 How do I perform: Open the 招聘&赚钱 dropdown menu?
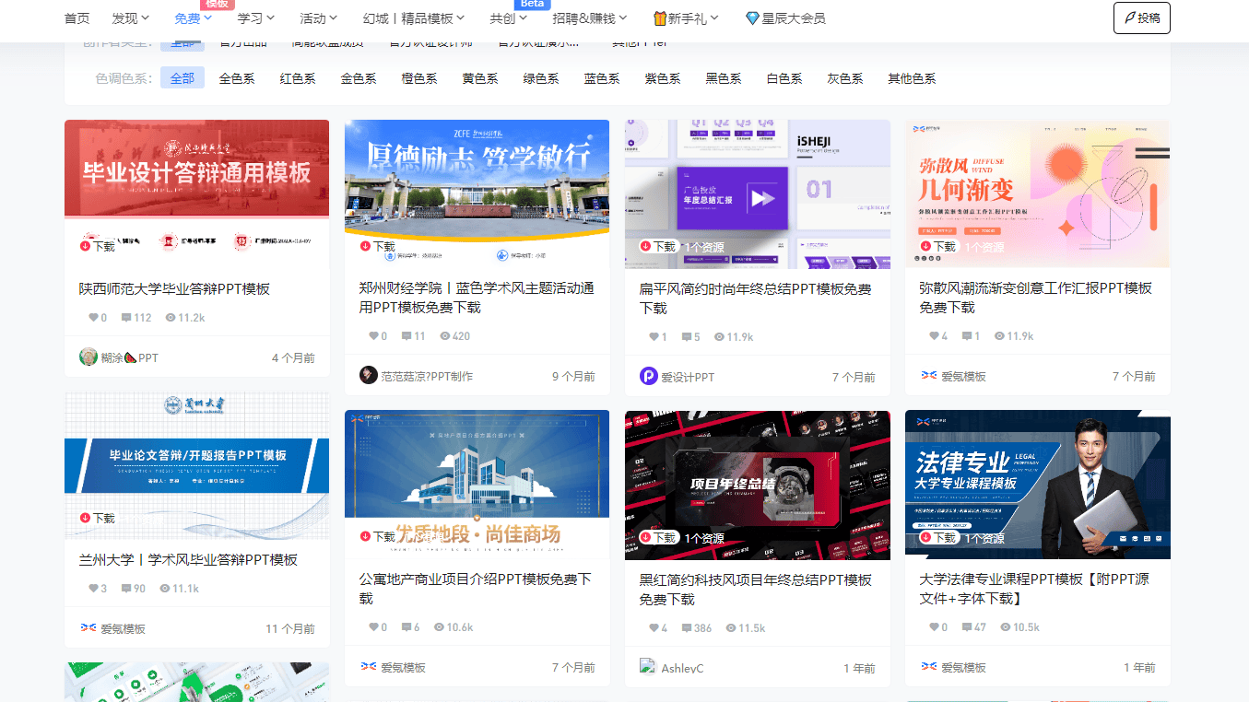click(589, 18)
